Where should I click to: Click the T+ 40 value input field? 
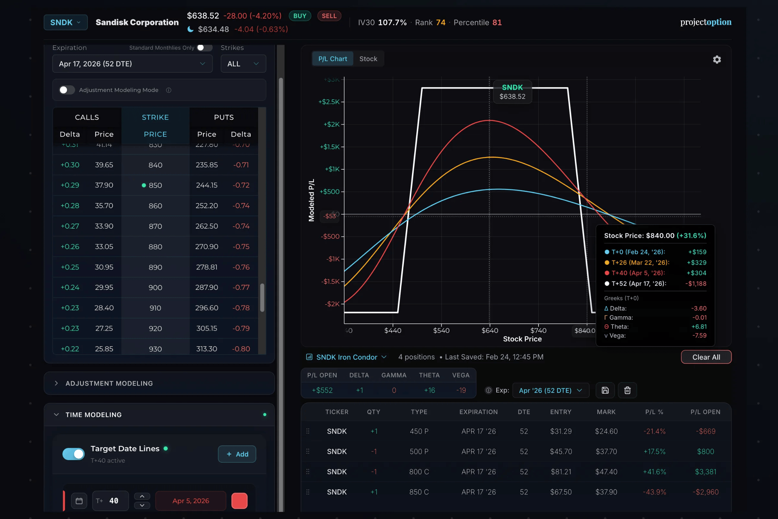(x=111, y=501)
